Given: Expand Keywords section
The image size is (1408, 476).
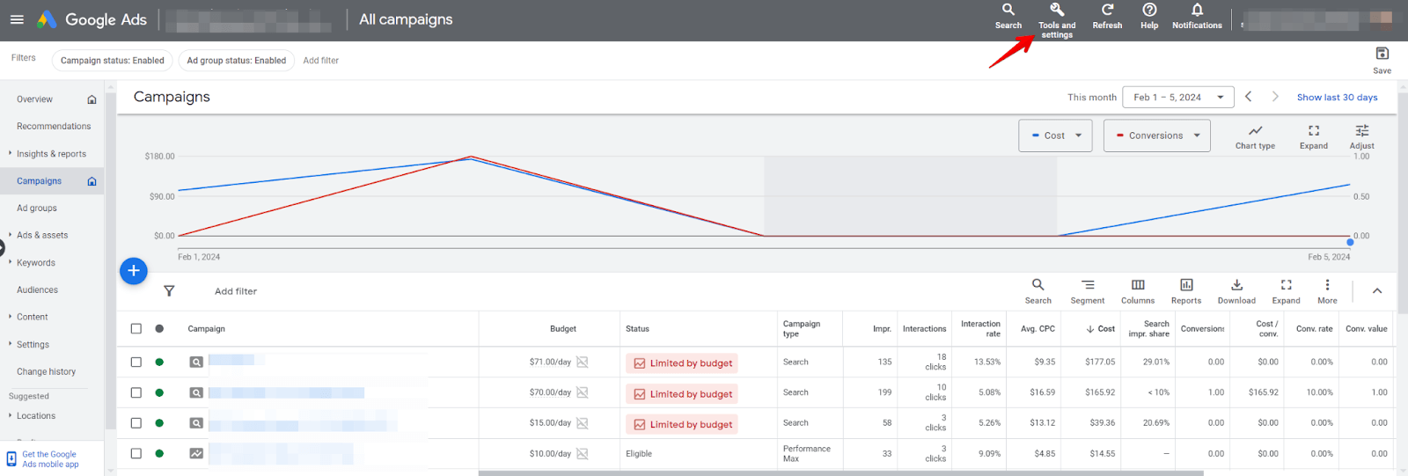Looking at the screenshot, I should pos(35,263).
